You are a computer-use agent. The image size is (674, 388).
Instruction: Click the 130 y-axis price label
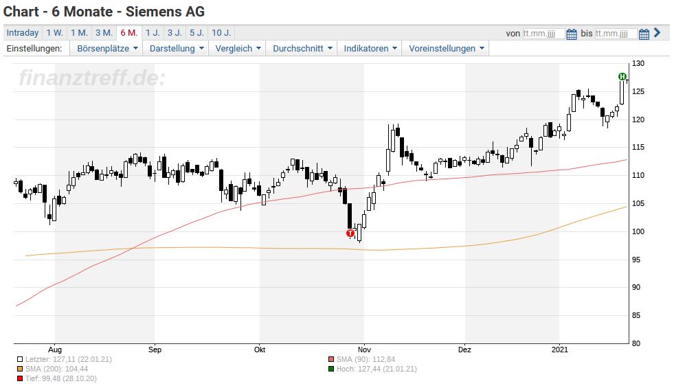[638, 64]
